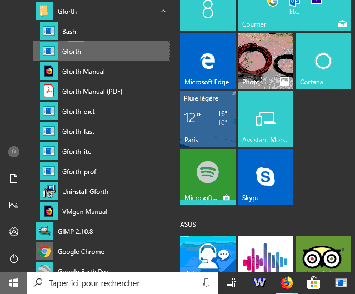
Task: Click the ASUS group heading
Action: pyautogui.click(x=188, y=224)
